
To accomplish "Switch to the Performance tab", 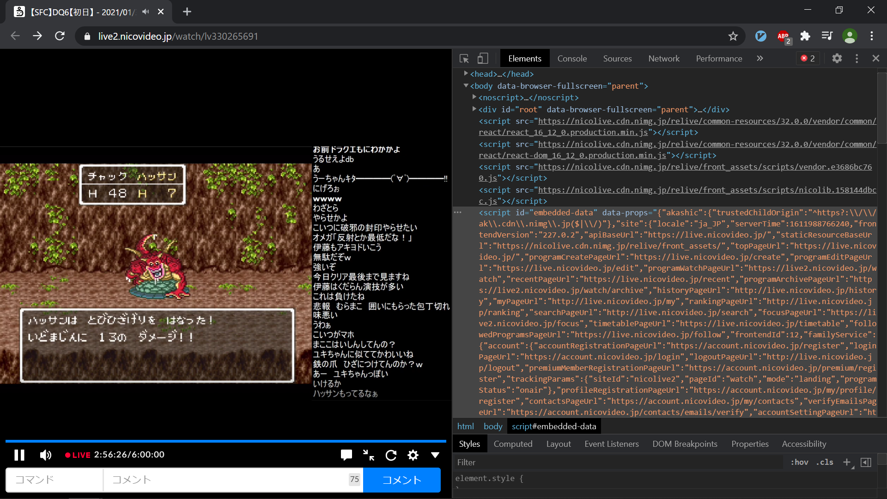I will [x=719, y=59].
